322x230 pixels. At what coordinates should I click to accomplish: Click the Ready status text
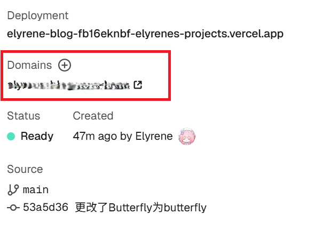click(x=37, y=136)
